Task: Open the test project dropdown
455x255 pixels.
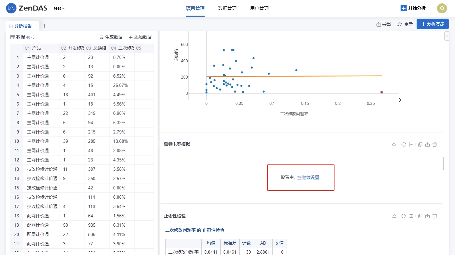Action: [x=59, y=8]
